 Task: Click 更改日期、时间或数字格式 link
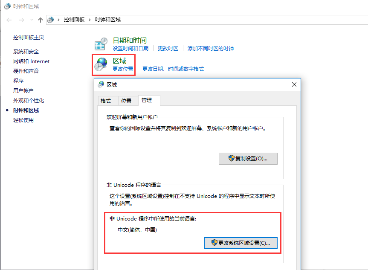click(173, 69)
